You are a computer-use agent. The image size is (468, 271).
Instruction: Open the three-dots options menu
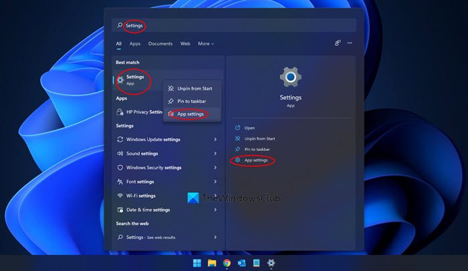[350, 43]
